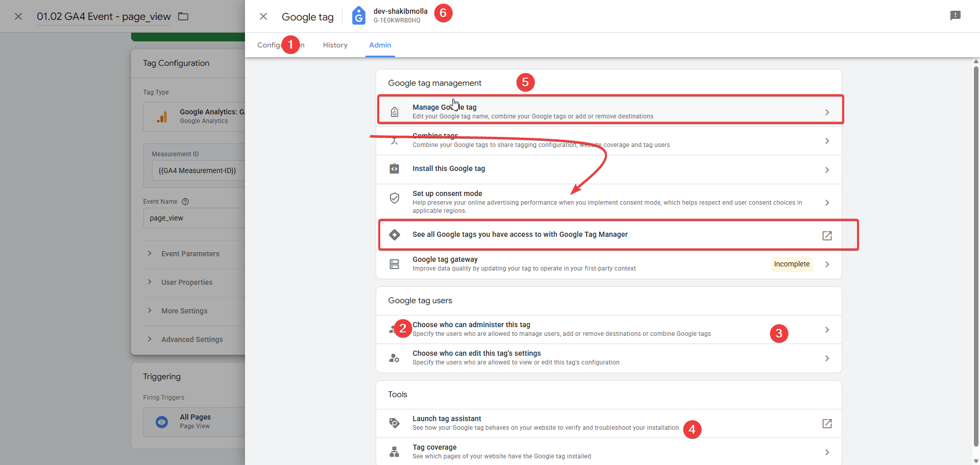980x465 pixels.
Task: Expand the consent mode chevron
Action: tap(827, 203)
